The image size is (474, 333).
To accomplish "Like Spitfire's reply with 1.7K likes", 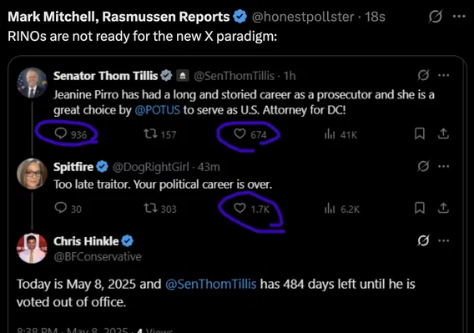I will 240,208.
